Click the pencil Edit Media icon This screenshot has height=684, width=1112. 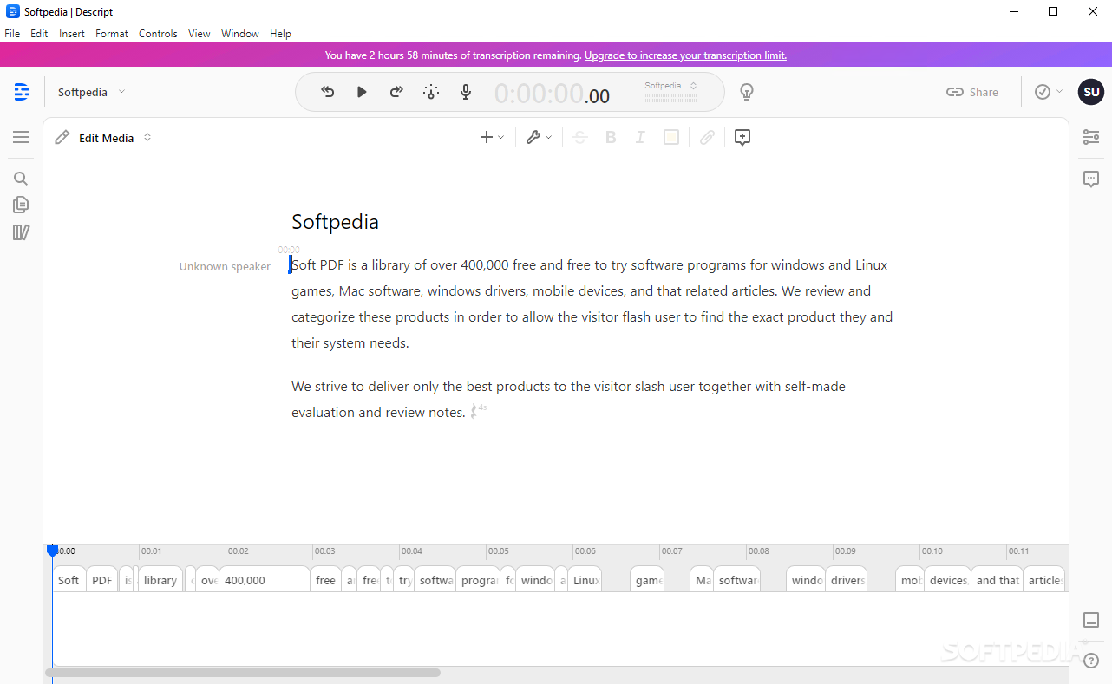tap(62, 137)
